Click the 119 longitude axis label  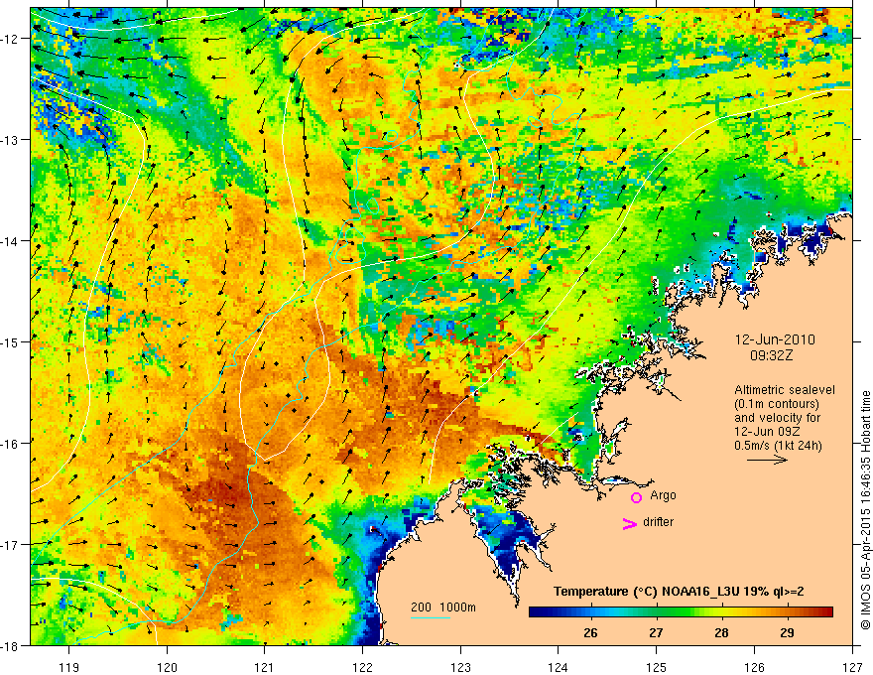[69, 667]
